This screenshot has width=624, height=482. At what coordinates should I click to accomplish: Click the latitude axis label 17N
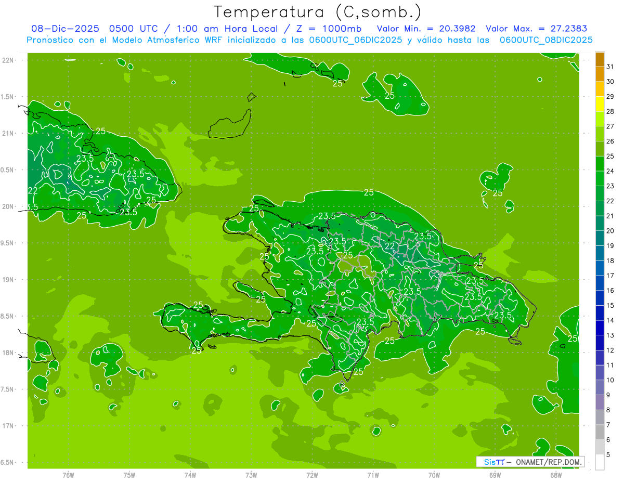(x=9, y=426)
